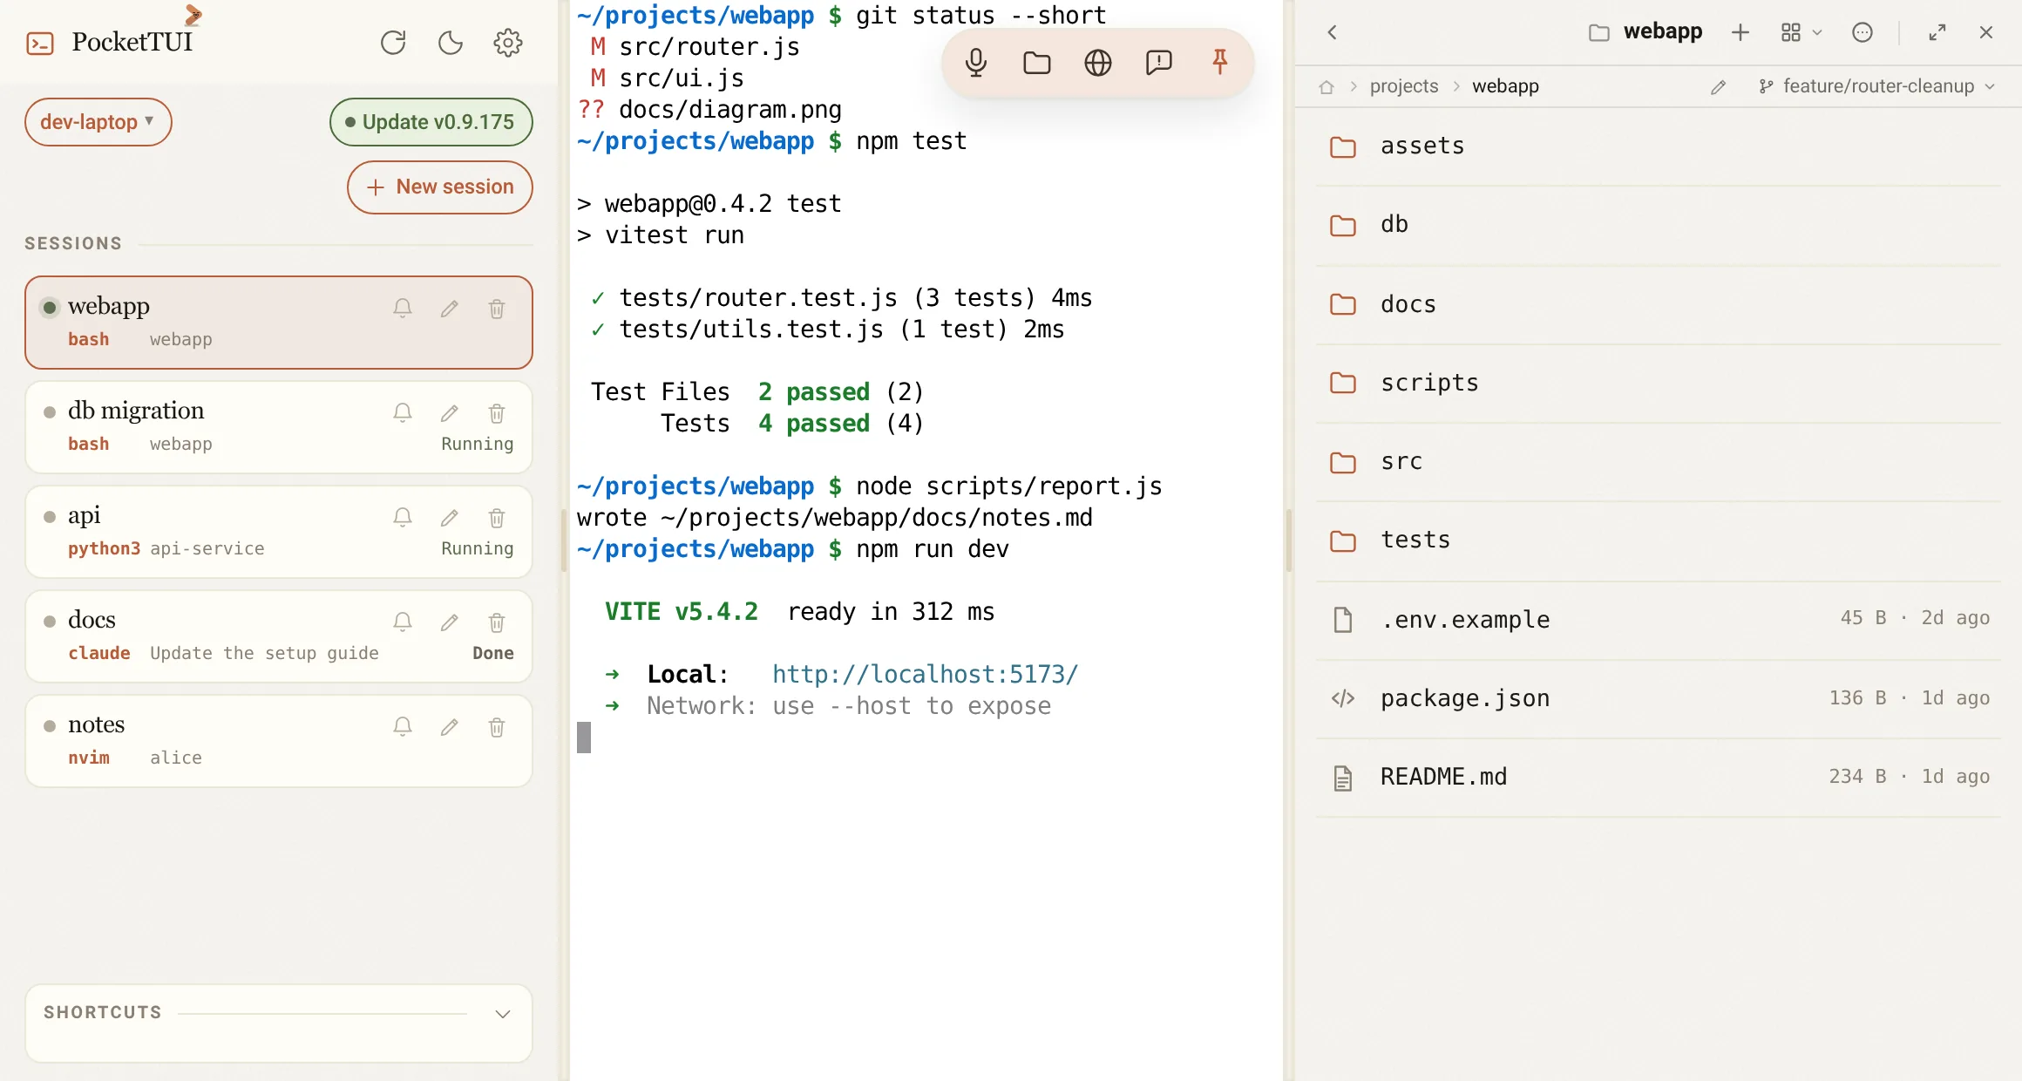This screenshot has height=1081, width=2022.
Task: Click the feedback speech bubble icon
Action: pos(1159,63)
